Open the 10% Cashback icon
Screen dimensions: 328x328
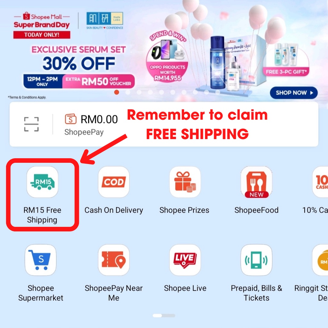pyautogui.click(x=320, y=182)
